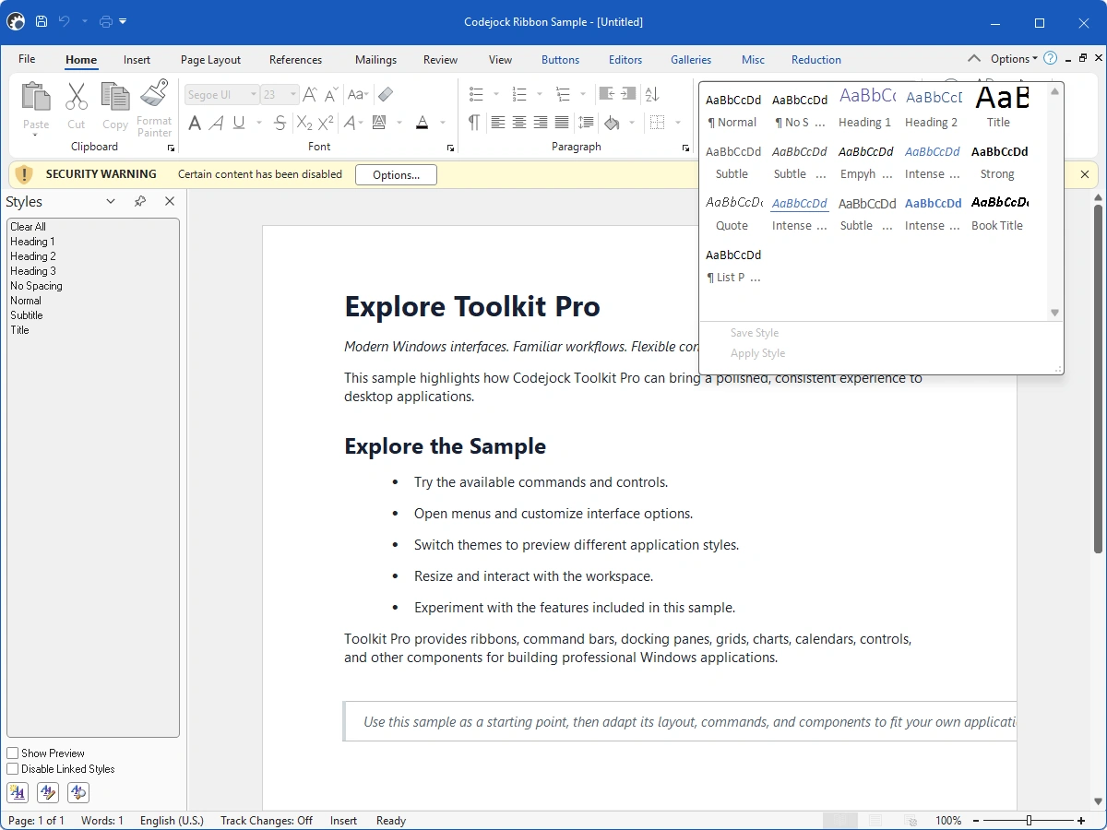This screenshot has width=1107, height=830.
Task: Toggle Track Changes in the status bar
Action: coord(267,821)
